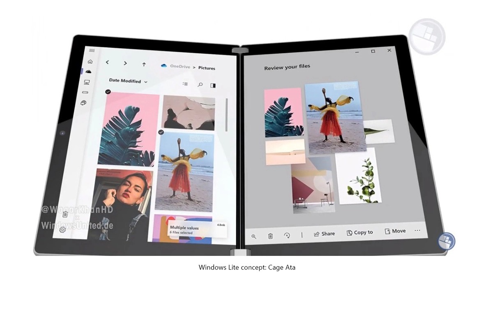
Task: Select the beach dancer image in review pane
Action: pos(334,117)
